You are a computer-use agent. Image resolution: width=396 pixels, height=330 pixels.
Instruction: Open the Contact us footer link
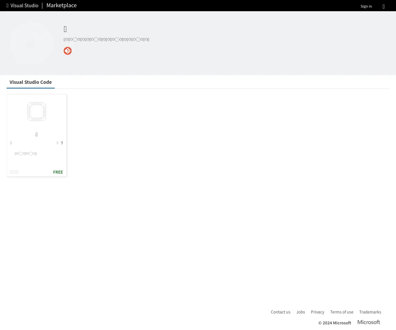280,312
